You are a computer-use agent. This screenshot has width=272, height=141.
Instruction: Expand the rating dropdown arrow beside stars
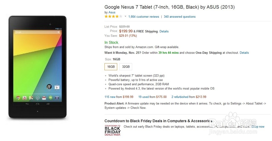(x=125, y=17)
